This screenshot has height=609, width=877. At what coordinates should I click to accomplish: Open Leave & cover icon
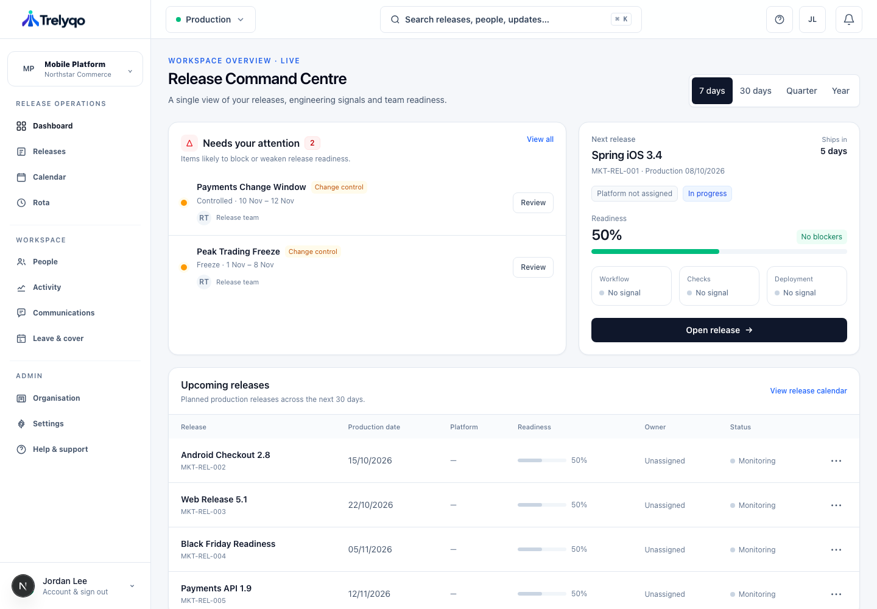pyautogui.click(x=21, y=339)
